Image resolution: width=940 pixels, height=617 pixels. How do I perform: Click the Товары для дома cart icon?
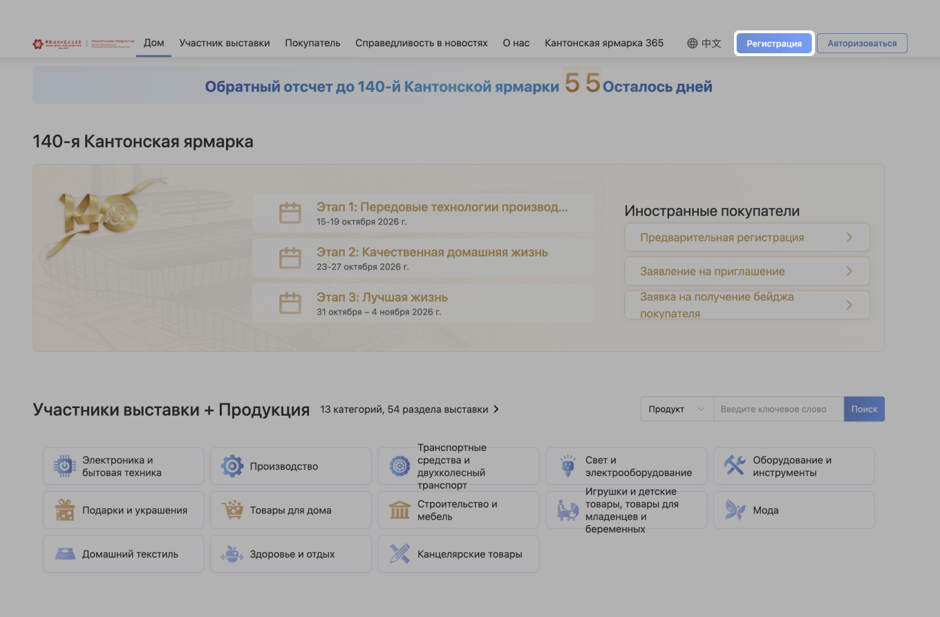coord(232,510)
